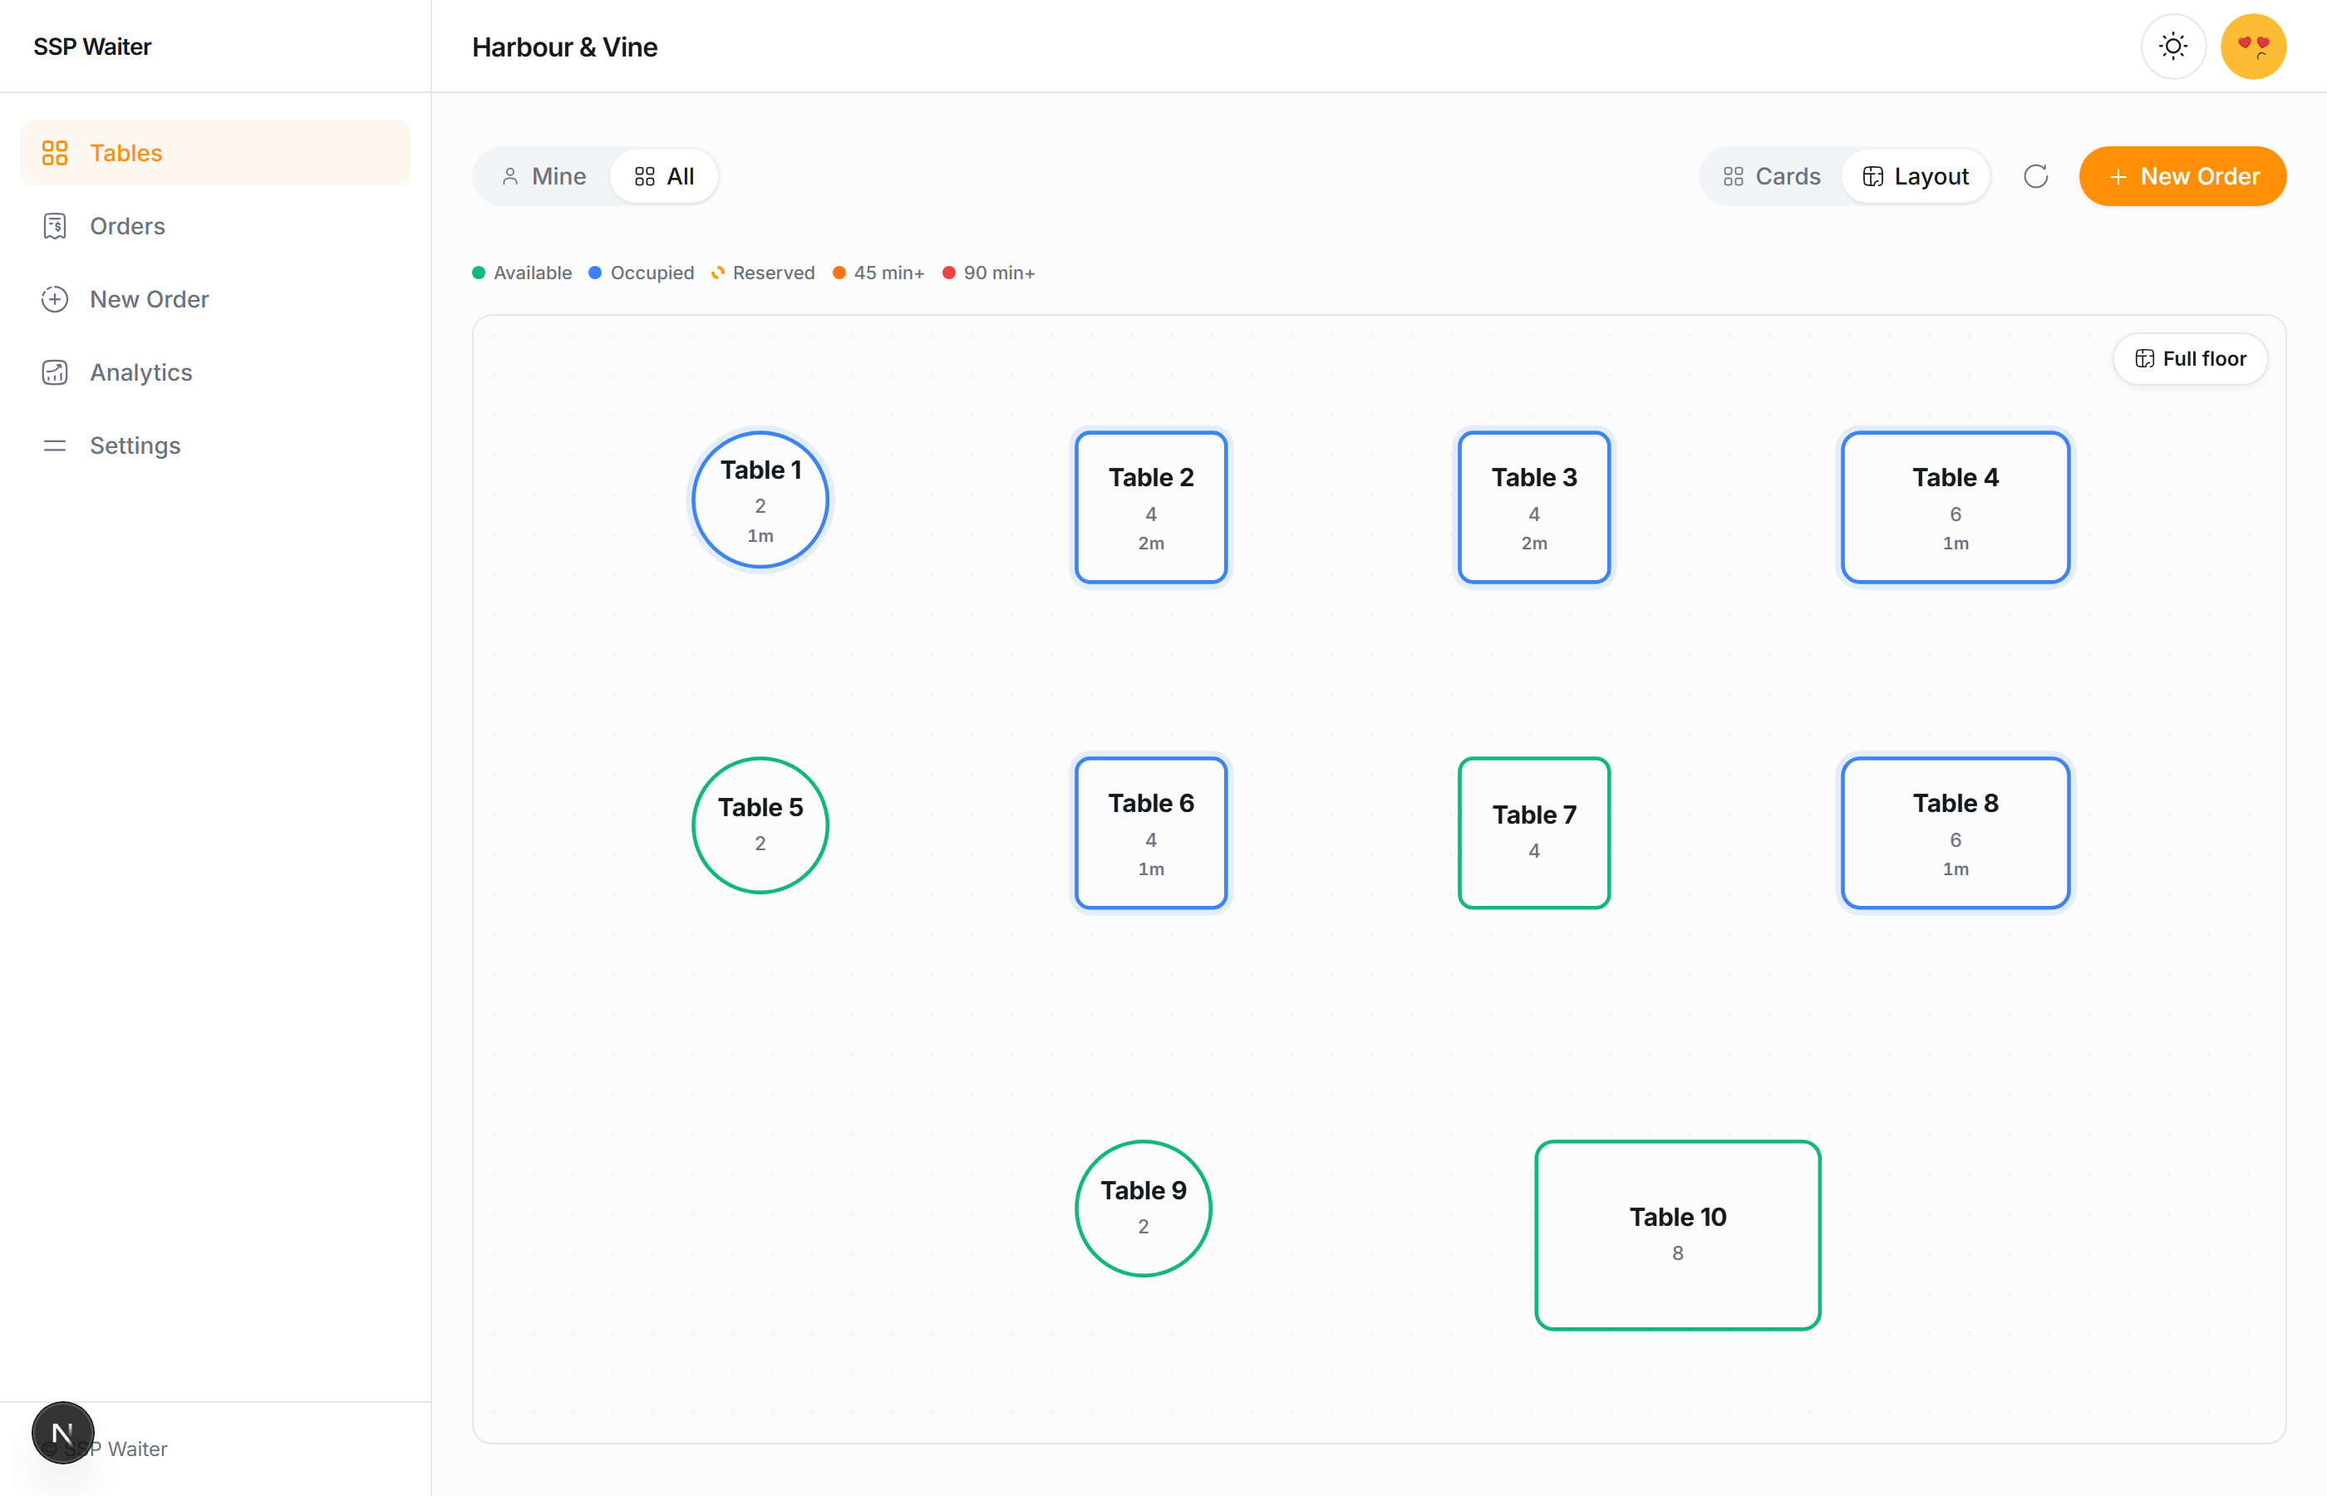Open Table 3 on the layout

[1533, 507]
